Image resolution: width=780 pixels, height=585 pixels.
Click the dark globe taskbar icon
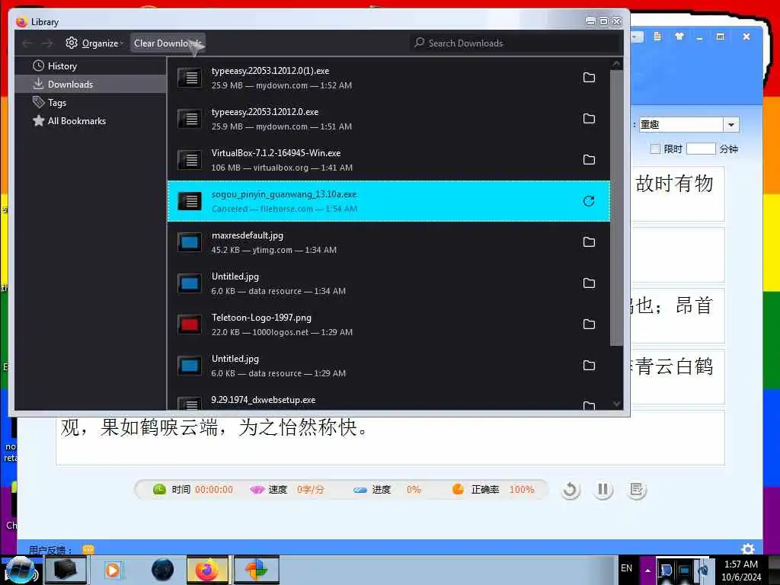pyautogui.click(x=163, y=570)
